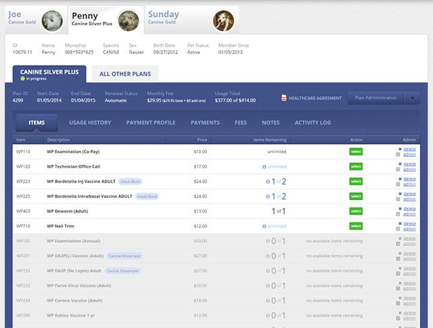Click select button for WP Deworm (Adult)
Image resolution: width=433 pixels, height=328 pixels.
(356, 211)
